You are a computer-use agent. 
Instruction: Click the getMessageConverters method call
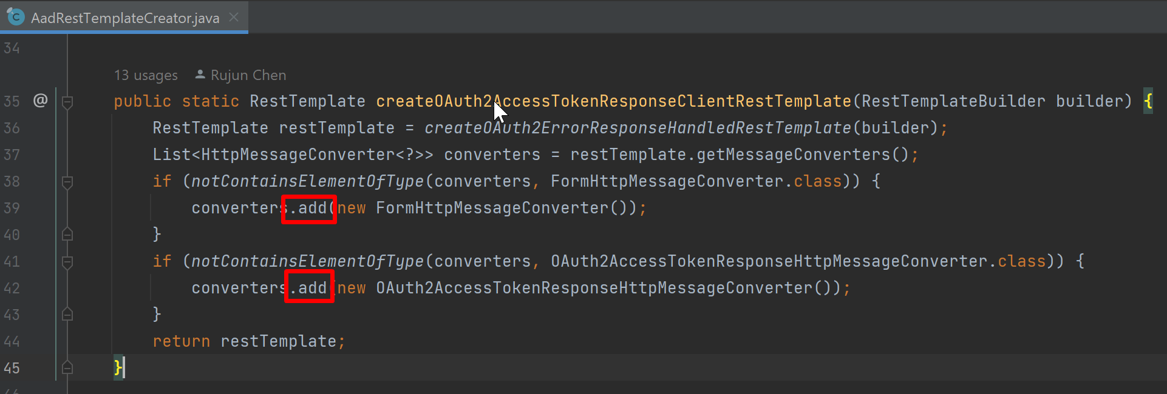coord(794,155)
